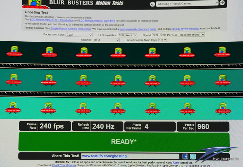Image resolution: width=243 pixels, height=167 pixels.
Task: Click the www.testufo.com/ghosting share URL field
Action: coord(130,156)
